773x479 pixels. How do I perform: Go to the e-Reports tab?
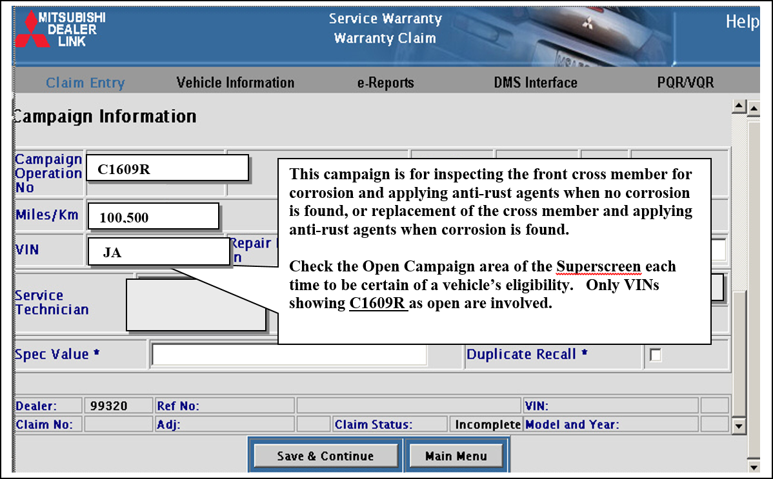point(385,83)
